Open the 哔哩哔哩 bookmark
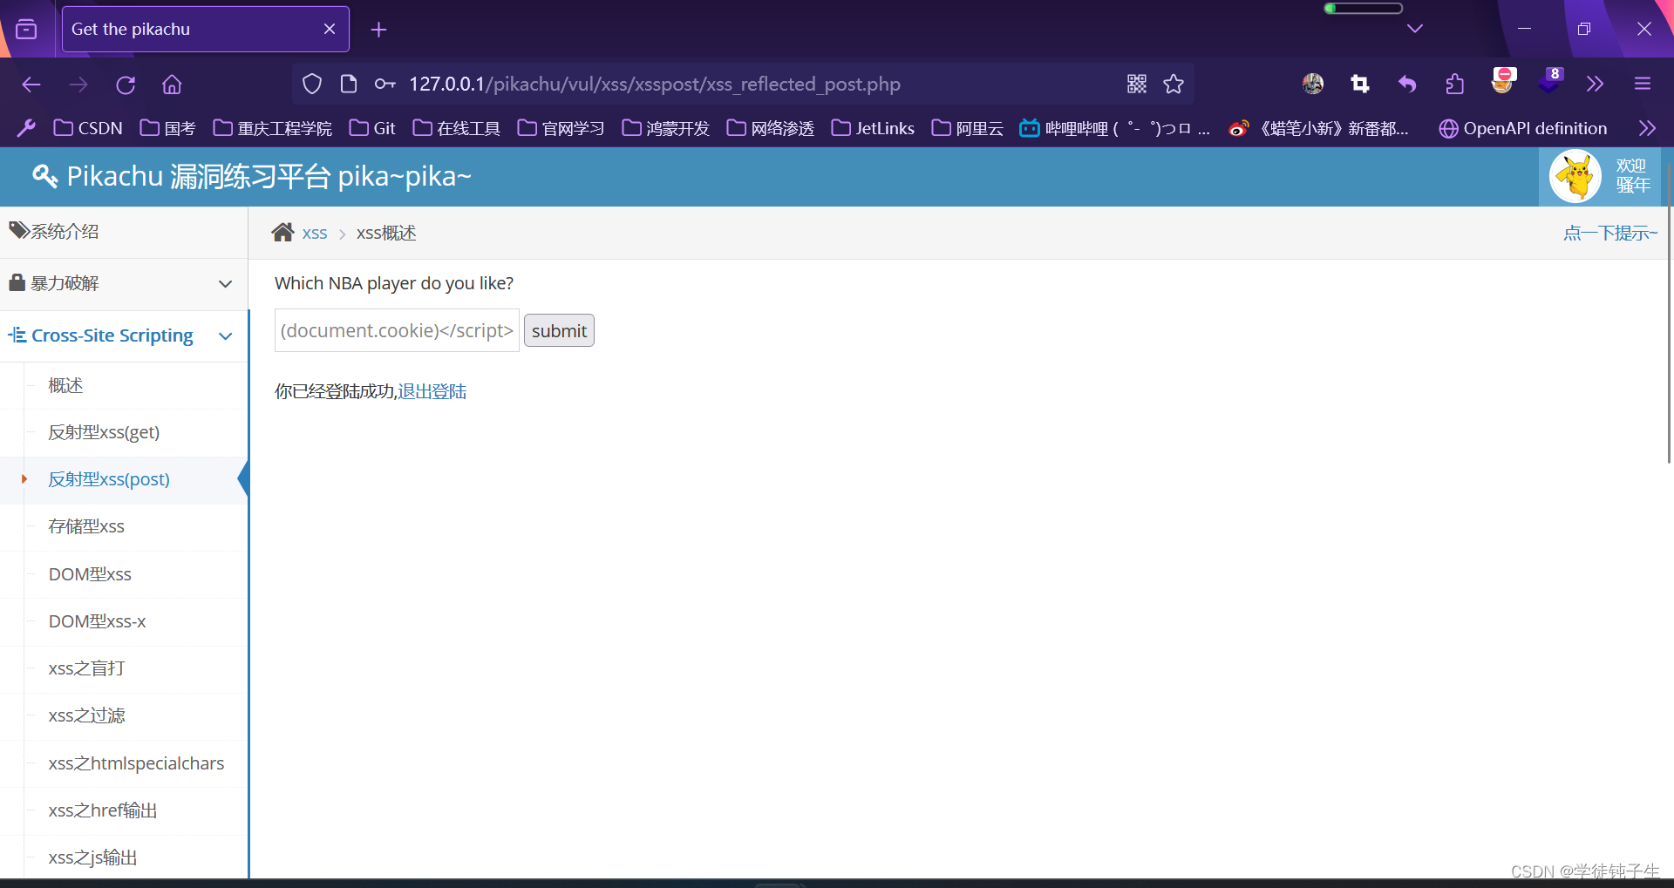The image size is (1674, 888). tap(1115, 128)
